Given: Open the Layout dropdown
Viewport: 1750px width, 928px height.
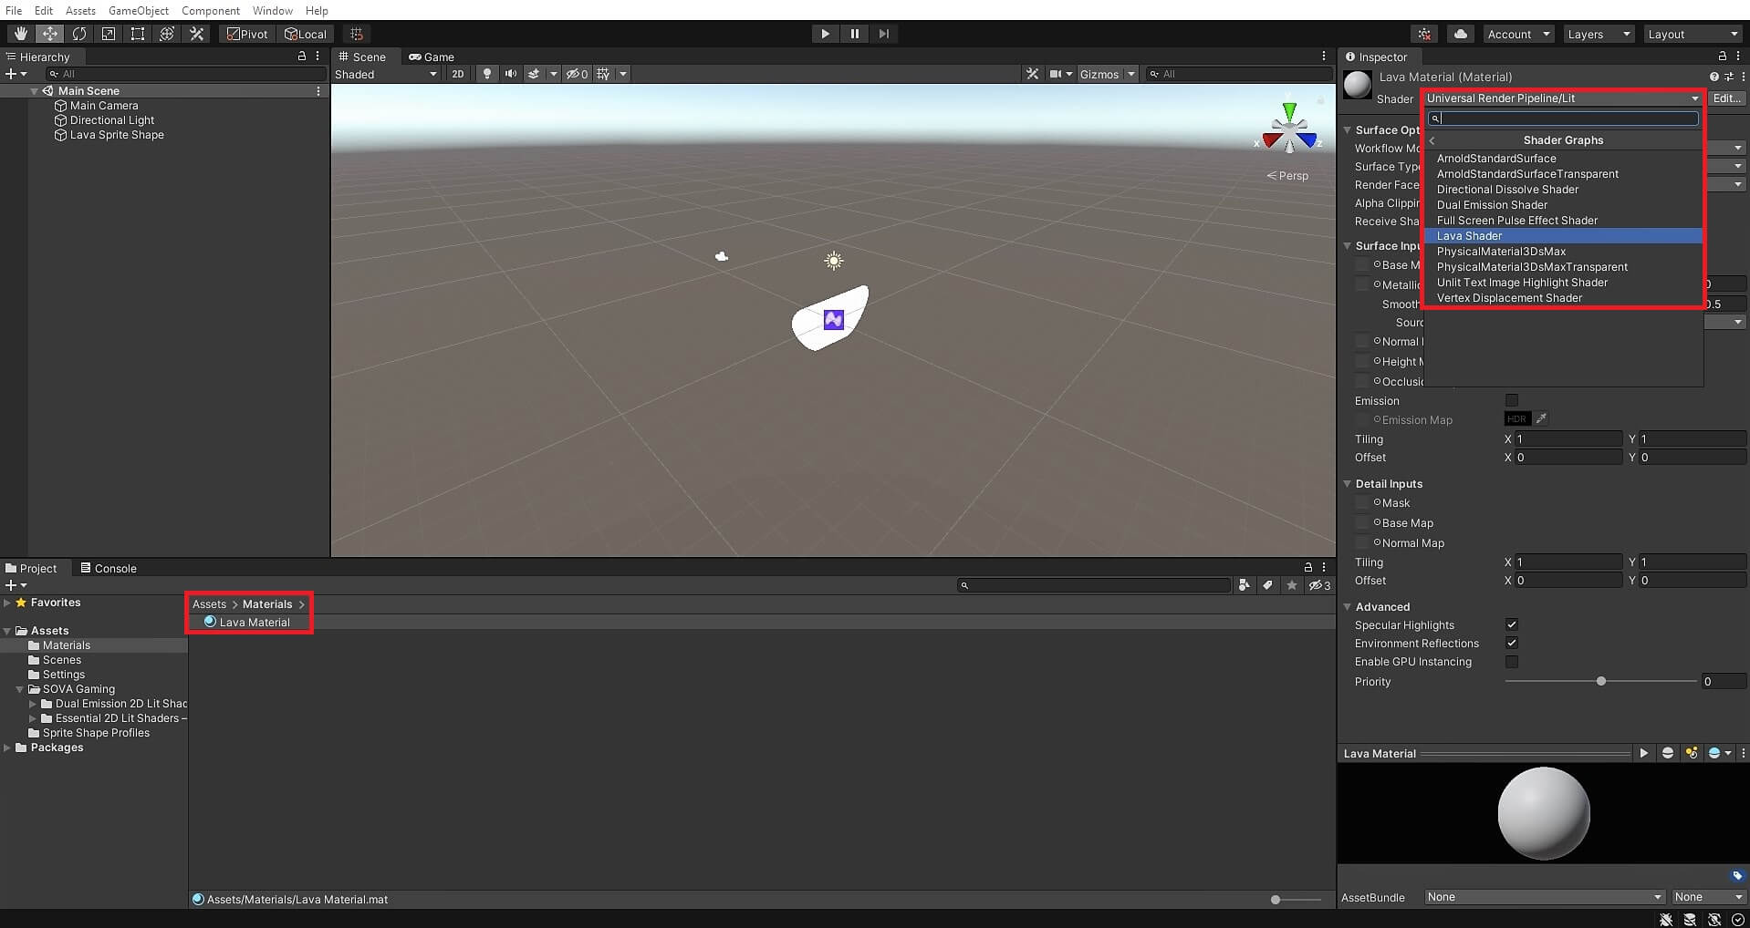Looking at the screenshot, I should (x=1693, y=34).
